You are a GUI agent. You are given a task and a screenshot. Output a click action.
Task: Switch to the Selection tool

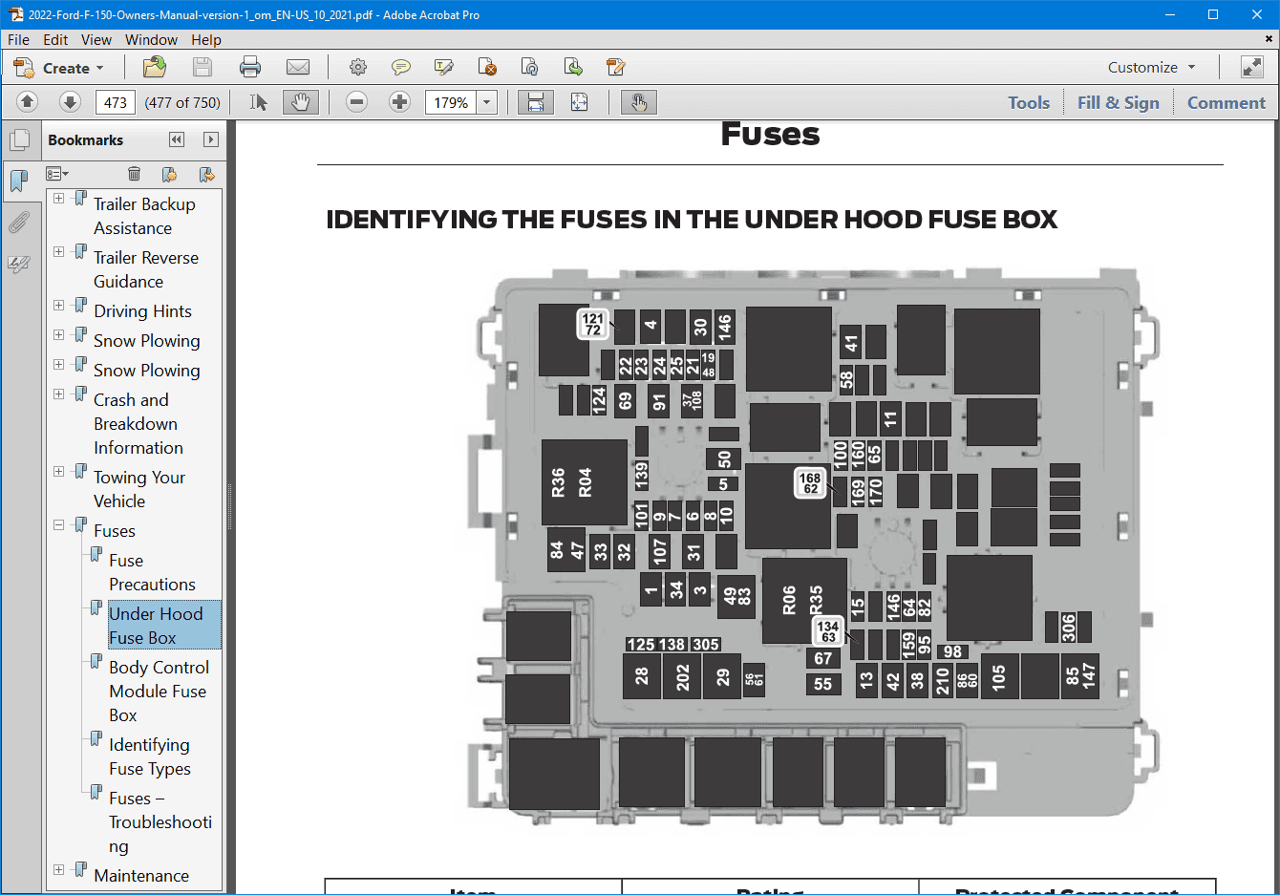[256, 102]
